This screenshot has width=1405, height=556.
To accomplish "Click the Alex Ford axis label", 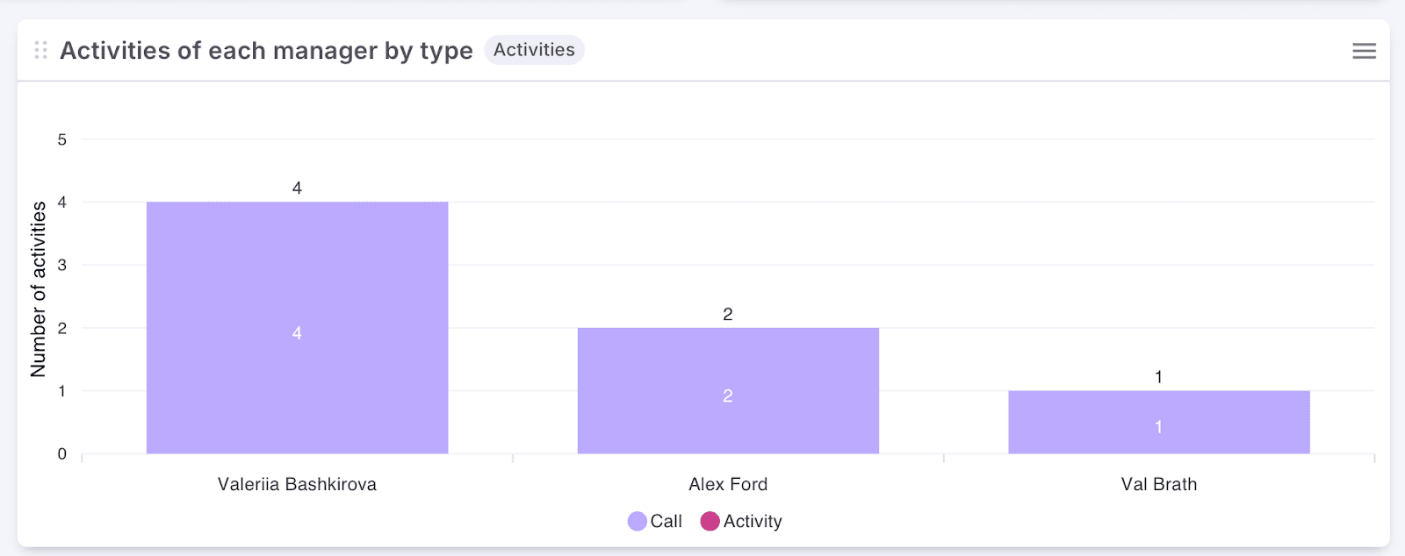I will [x=728, y=484].
